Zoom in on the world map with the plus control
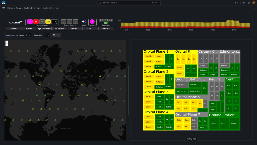Screen dimensions: 257x145 tap(7, 42)
